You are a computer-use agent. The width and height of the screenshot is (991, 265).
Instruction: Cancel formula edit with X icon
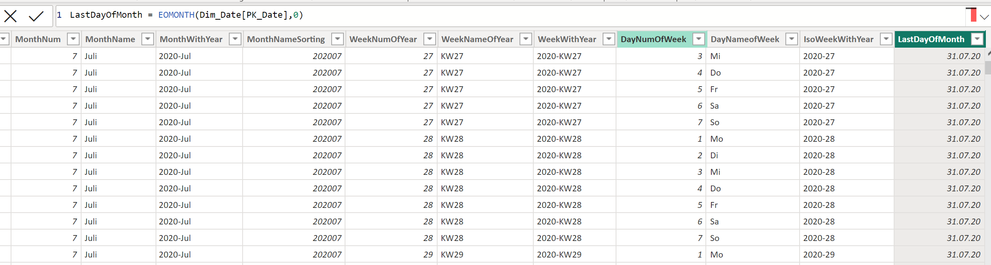(10, 16)
